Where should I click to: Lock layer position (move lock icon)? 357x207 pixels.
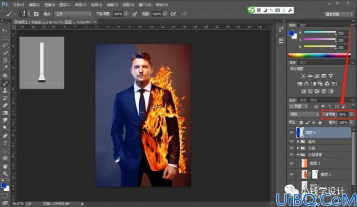click(x=314, y=123)
